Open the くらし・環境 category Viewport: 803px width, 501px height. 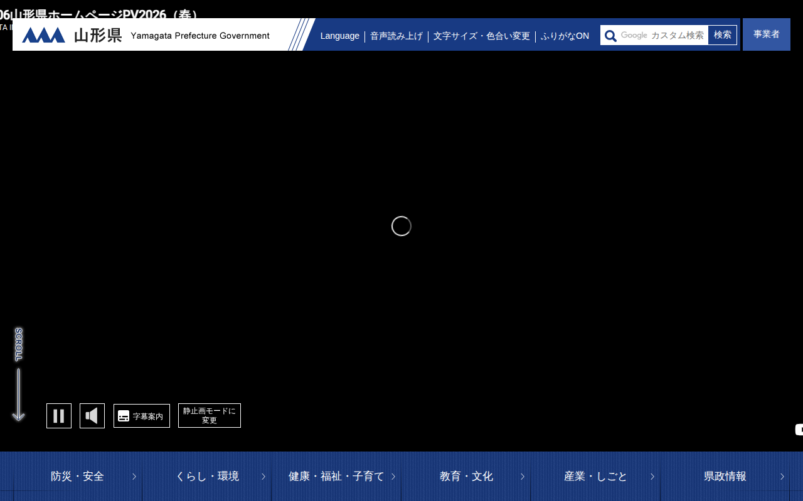[207, 477]
